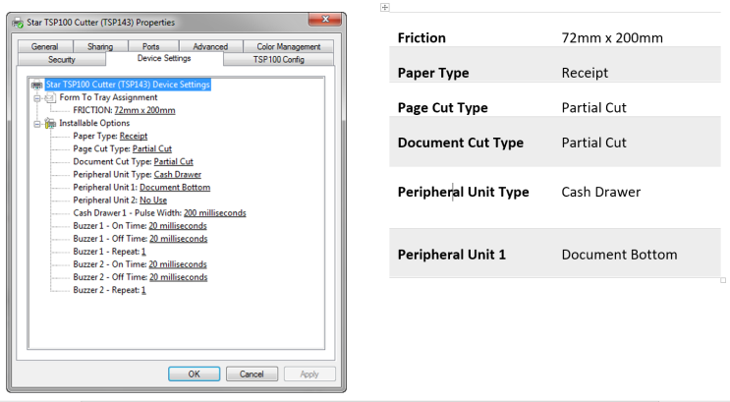Switch to the Security tab
Viewport: 730px width, 402px height.
pos(61,60)
